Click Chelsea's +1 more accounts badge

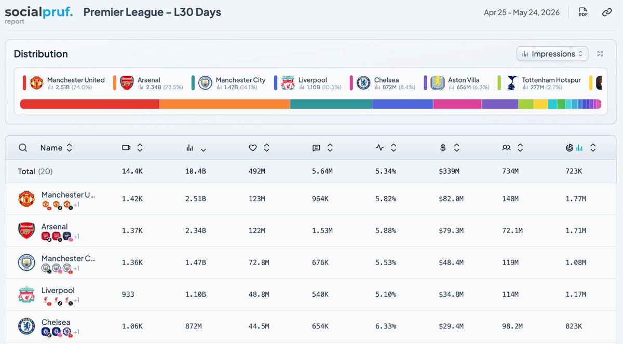coord(76,332)
